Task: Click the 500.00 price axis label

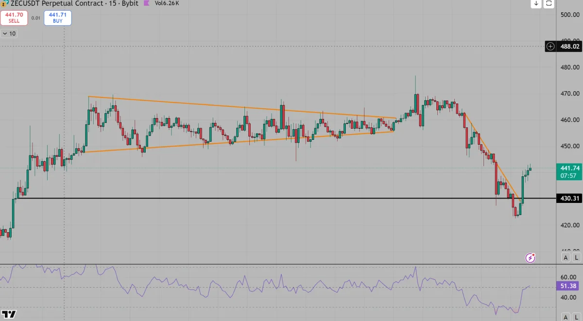Action: pos(570,15)
